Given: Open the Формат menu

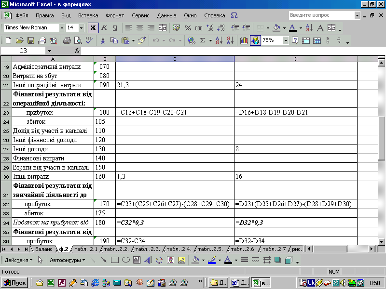Looking at the screenshot, I should [115, 15].
